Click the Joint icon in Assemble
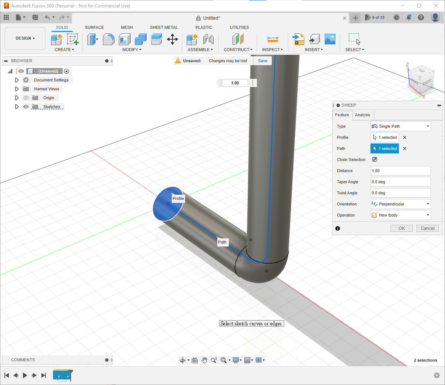Viewport: 445px width, 385px height. tap(208, 39)
